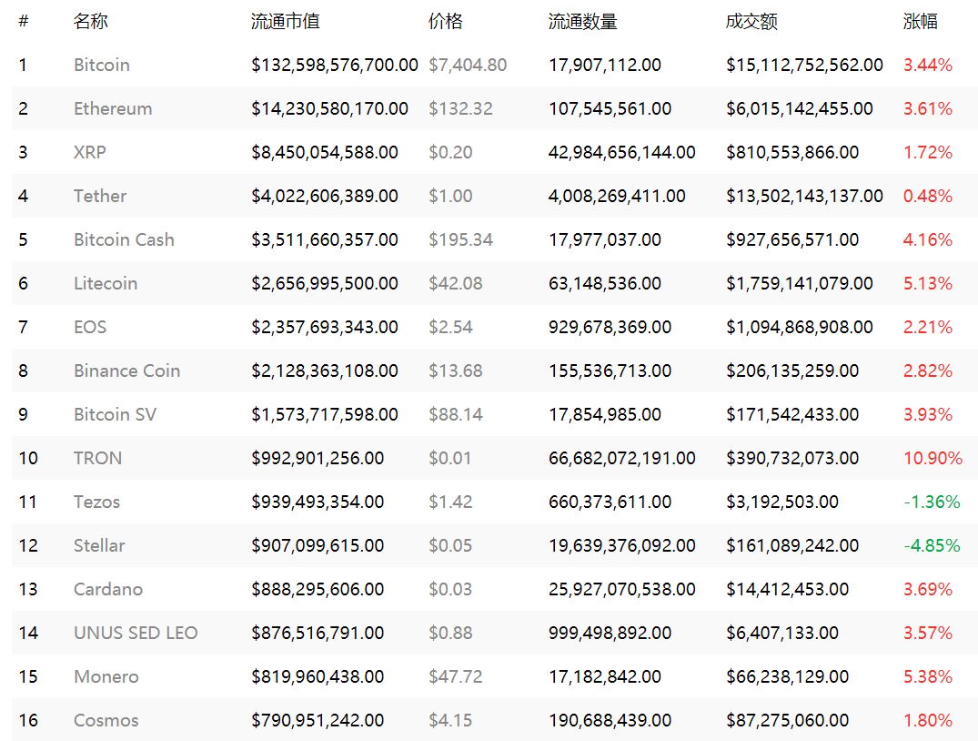Click Bitcoin price $7,404.80
Screen dimensions: 978x741
(468, 65)
